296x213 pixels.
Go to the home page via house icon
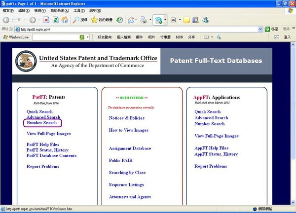(65, 20)
